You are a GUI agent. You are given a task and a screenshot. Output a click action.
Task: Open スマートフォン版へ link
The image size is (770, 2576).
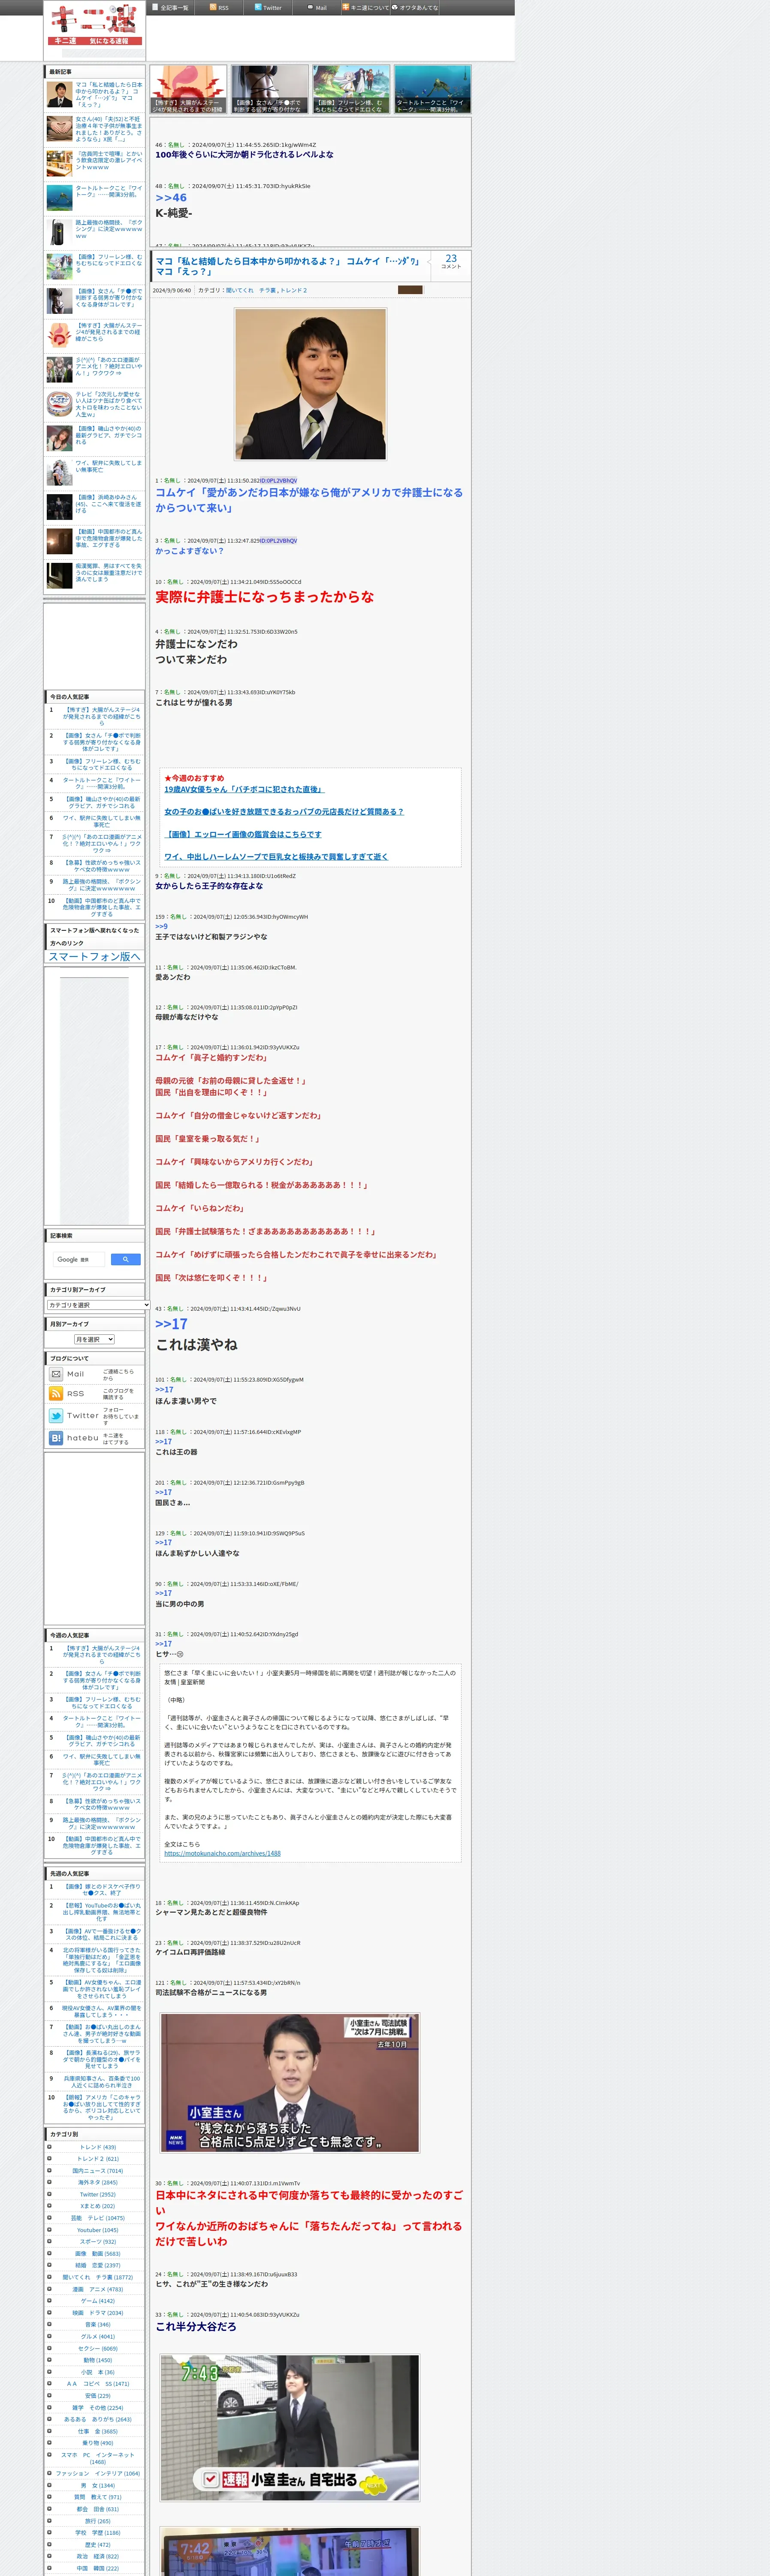tap(95, 956)
